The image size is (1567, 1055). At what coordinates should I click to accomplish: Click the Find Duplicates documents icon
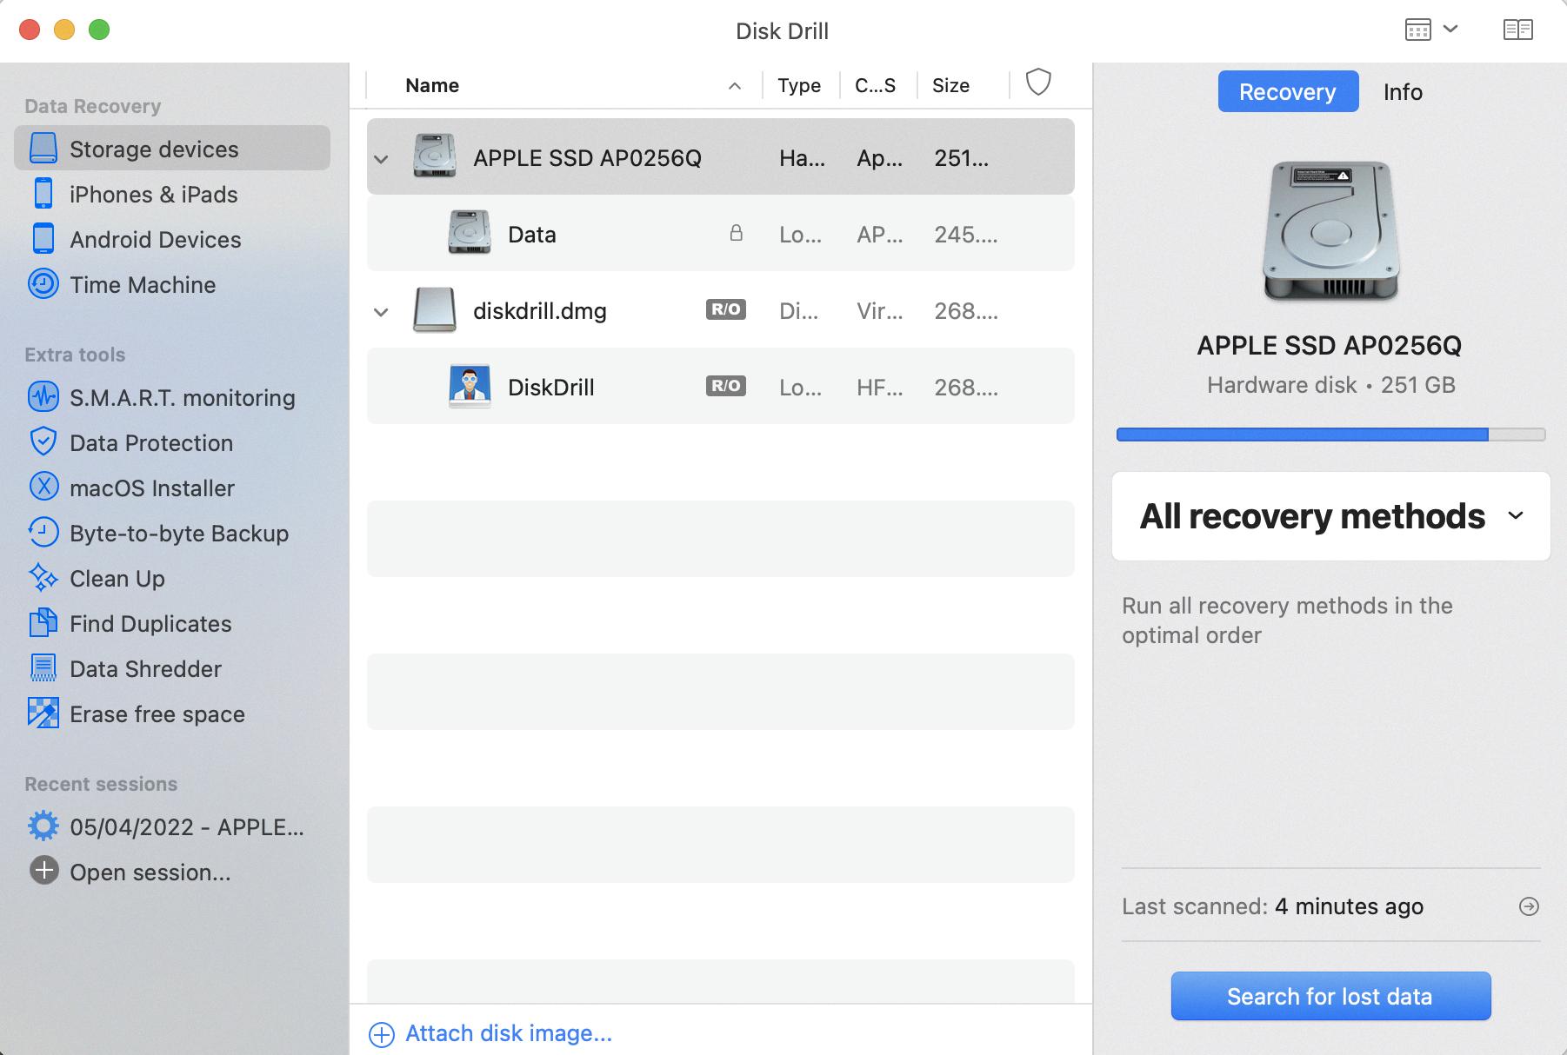(43, 623)
